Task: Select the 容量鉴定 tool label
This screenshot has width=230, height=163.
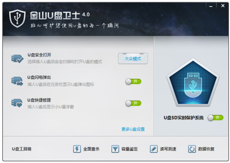Action: point(130,149)
